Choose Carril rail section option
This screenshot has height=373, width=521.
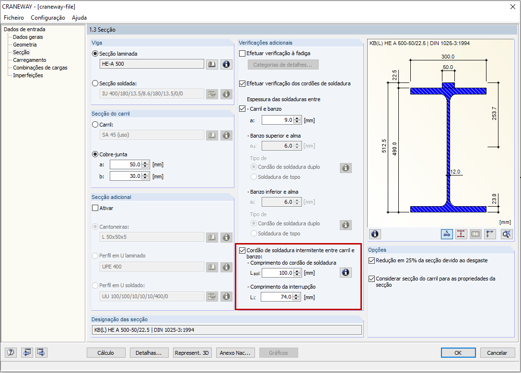(x=95, y=125)
